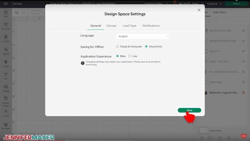Click the Flatten icon at panel bottom
This screenshot has height=141, width=250.
[x=229, y=138]
